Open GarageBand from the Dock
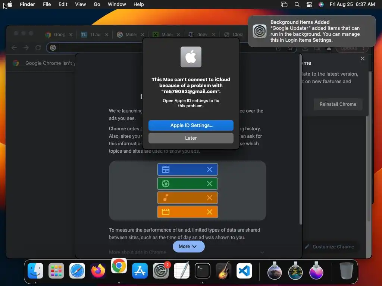The height and width of the screenshot is (286, 382). click(223, 271)
